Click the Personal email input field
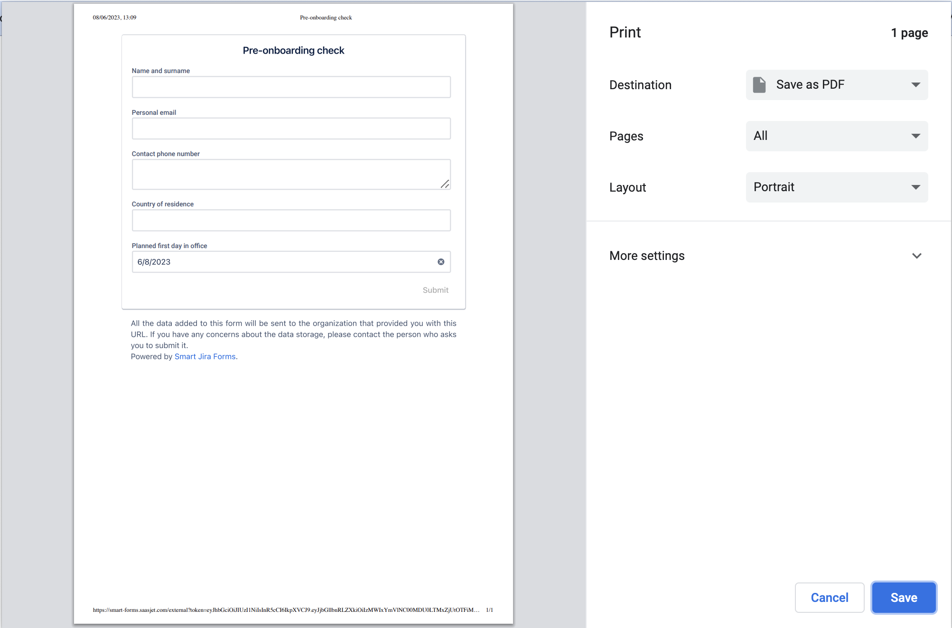The image size is (952, 628). point(291,129)
